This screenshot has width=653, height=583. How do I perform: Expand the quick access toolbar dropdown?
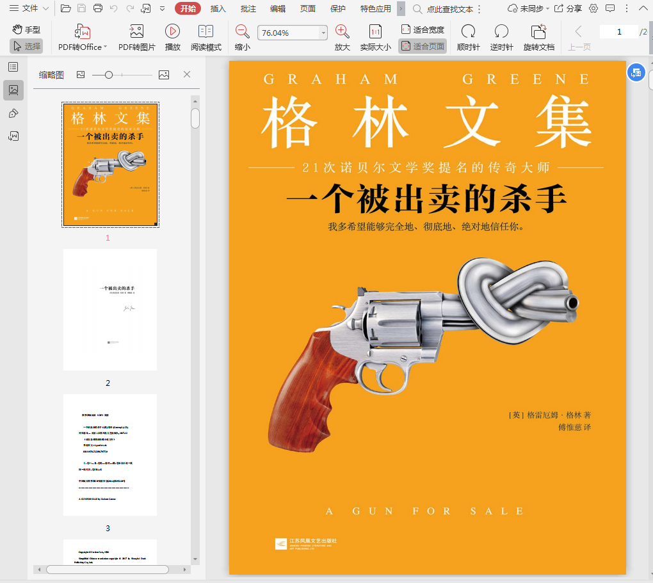(x=163, y=8)
